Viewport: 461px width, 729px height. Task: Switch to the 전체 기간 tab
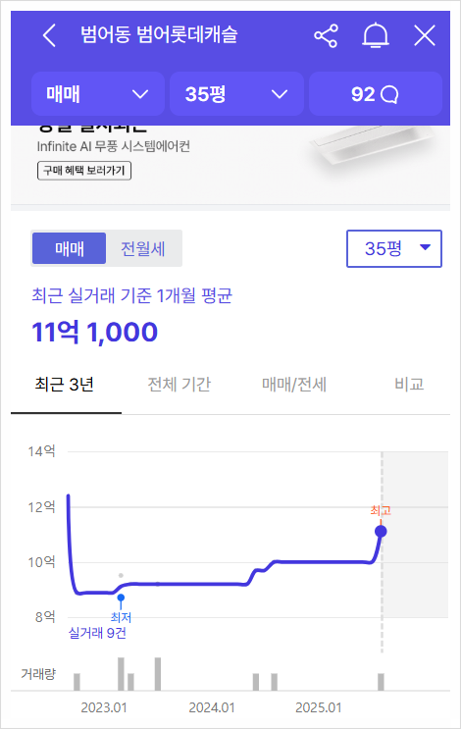179,385
